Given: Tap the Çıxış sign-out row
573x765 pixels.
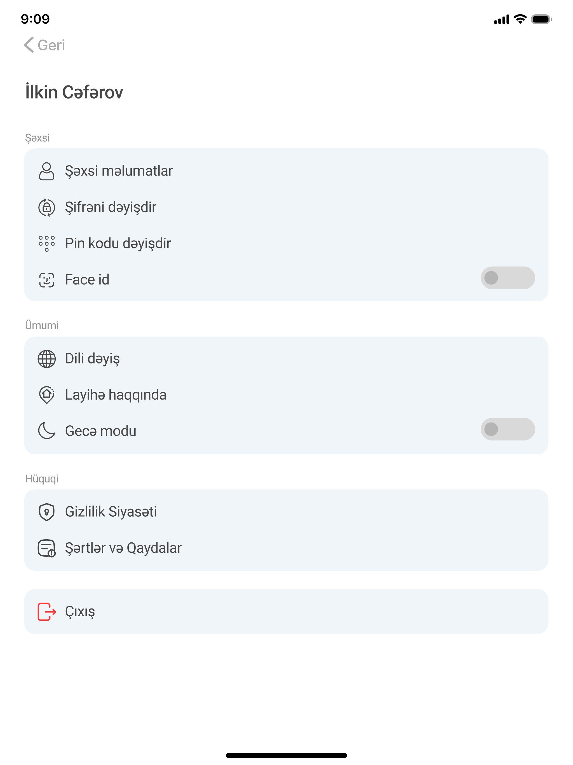Looking at the screenshot, I should click(286, 612).
